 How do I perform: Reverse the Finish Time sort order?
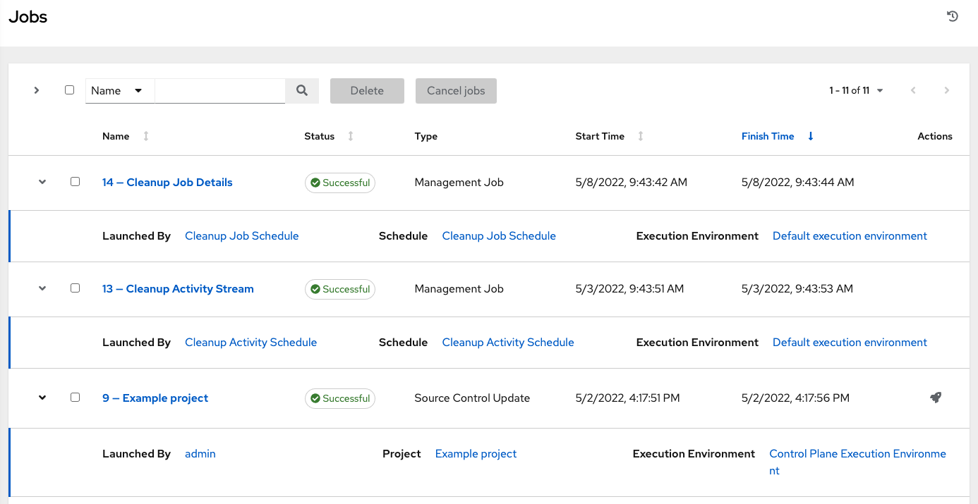810,136
